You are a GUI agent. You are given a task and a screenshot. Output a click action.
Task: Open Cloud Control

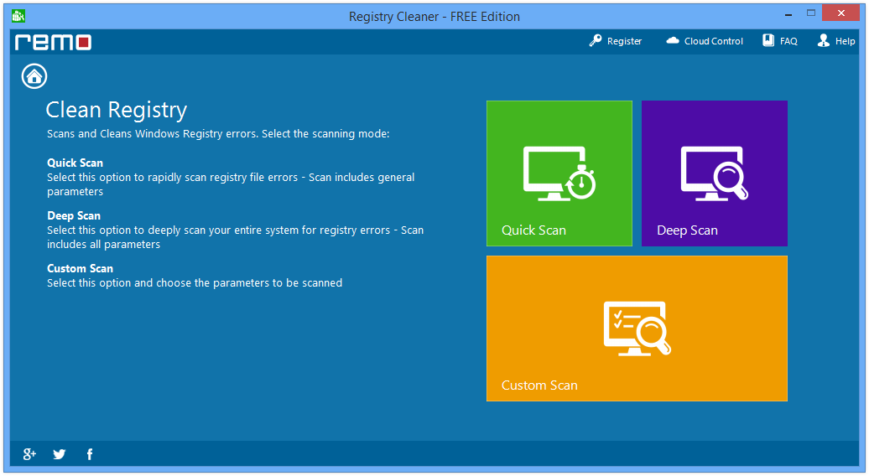click(x=713, y=41)
